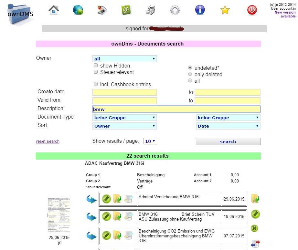This screenshot has width=298, height=250.
Task: Open the scanner import icon
Action: [x=101, y=10]
